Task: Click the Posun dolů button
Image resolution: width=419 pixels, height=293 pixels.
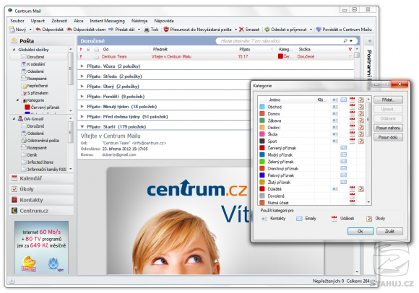Action: coord(388,137)
